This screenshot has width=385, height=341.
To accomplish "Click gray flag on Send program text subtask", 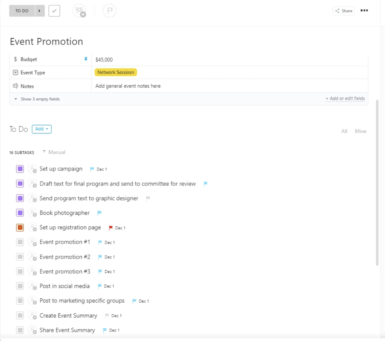I will click(x=148, y=198).
